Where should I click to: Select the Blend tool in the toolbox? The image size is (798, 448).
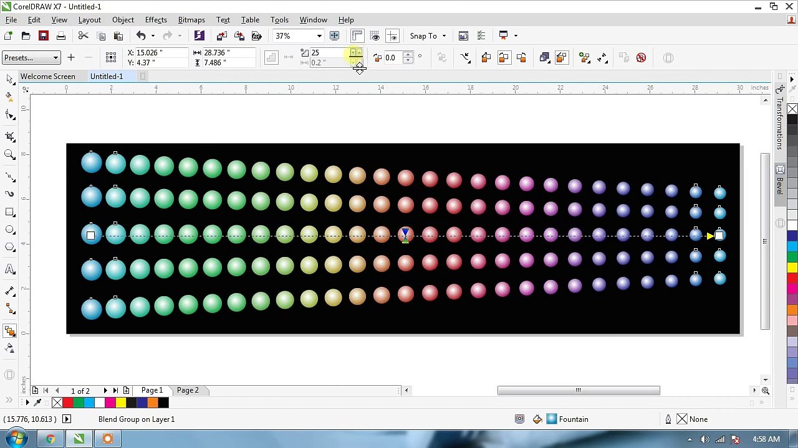point(9,330)
